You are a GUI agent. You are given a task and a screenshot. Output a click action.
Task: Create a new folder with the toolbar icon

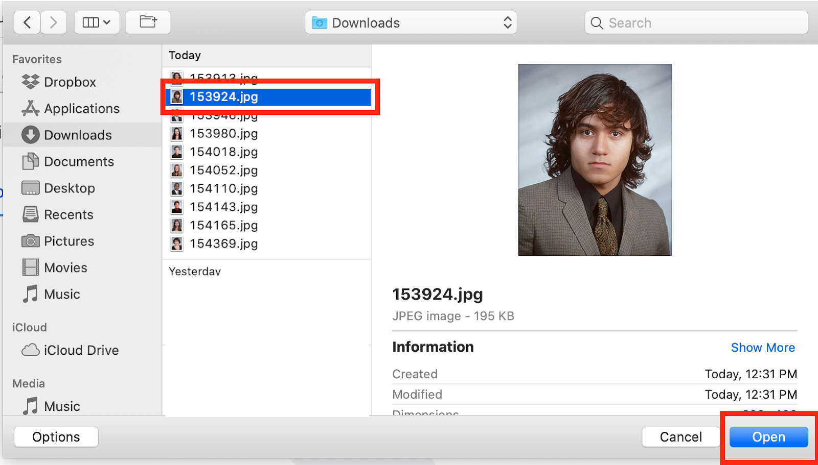click(x=148, y=22)
